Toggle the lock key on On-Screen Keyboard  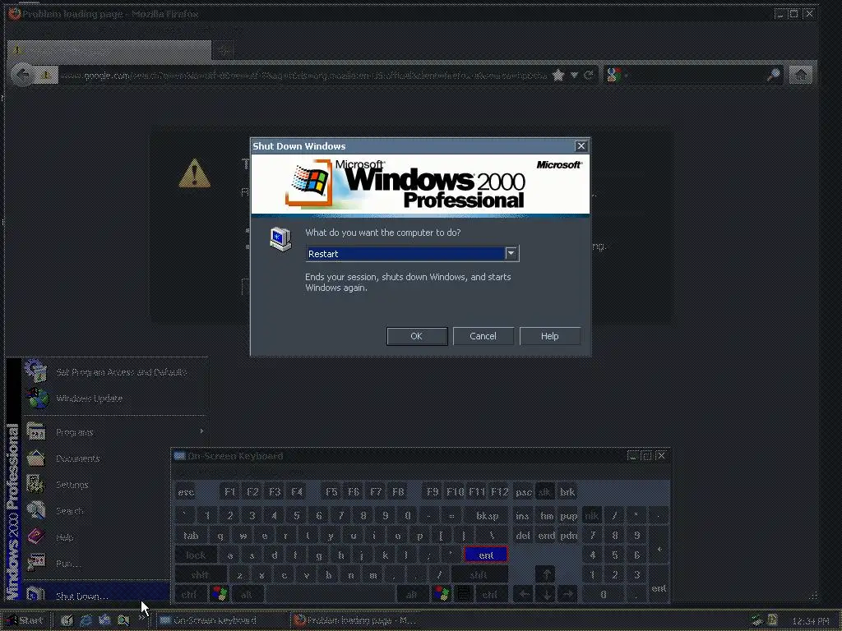coord(196,555)
